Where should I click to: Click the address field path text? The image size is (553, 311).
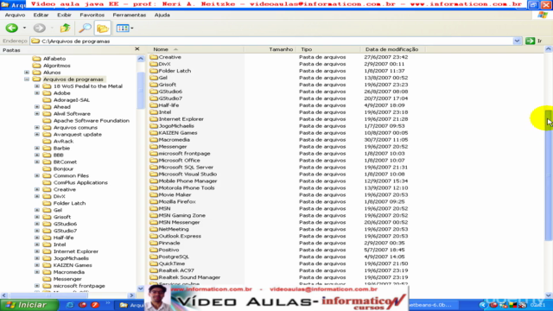pos(76,41)
